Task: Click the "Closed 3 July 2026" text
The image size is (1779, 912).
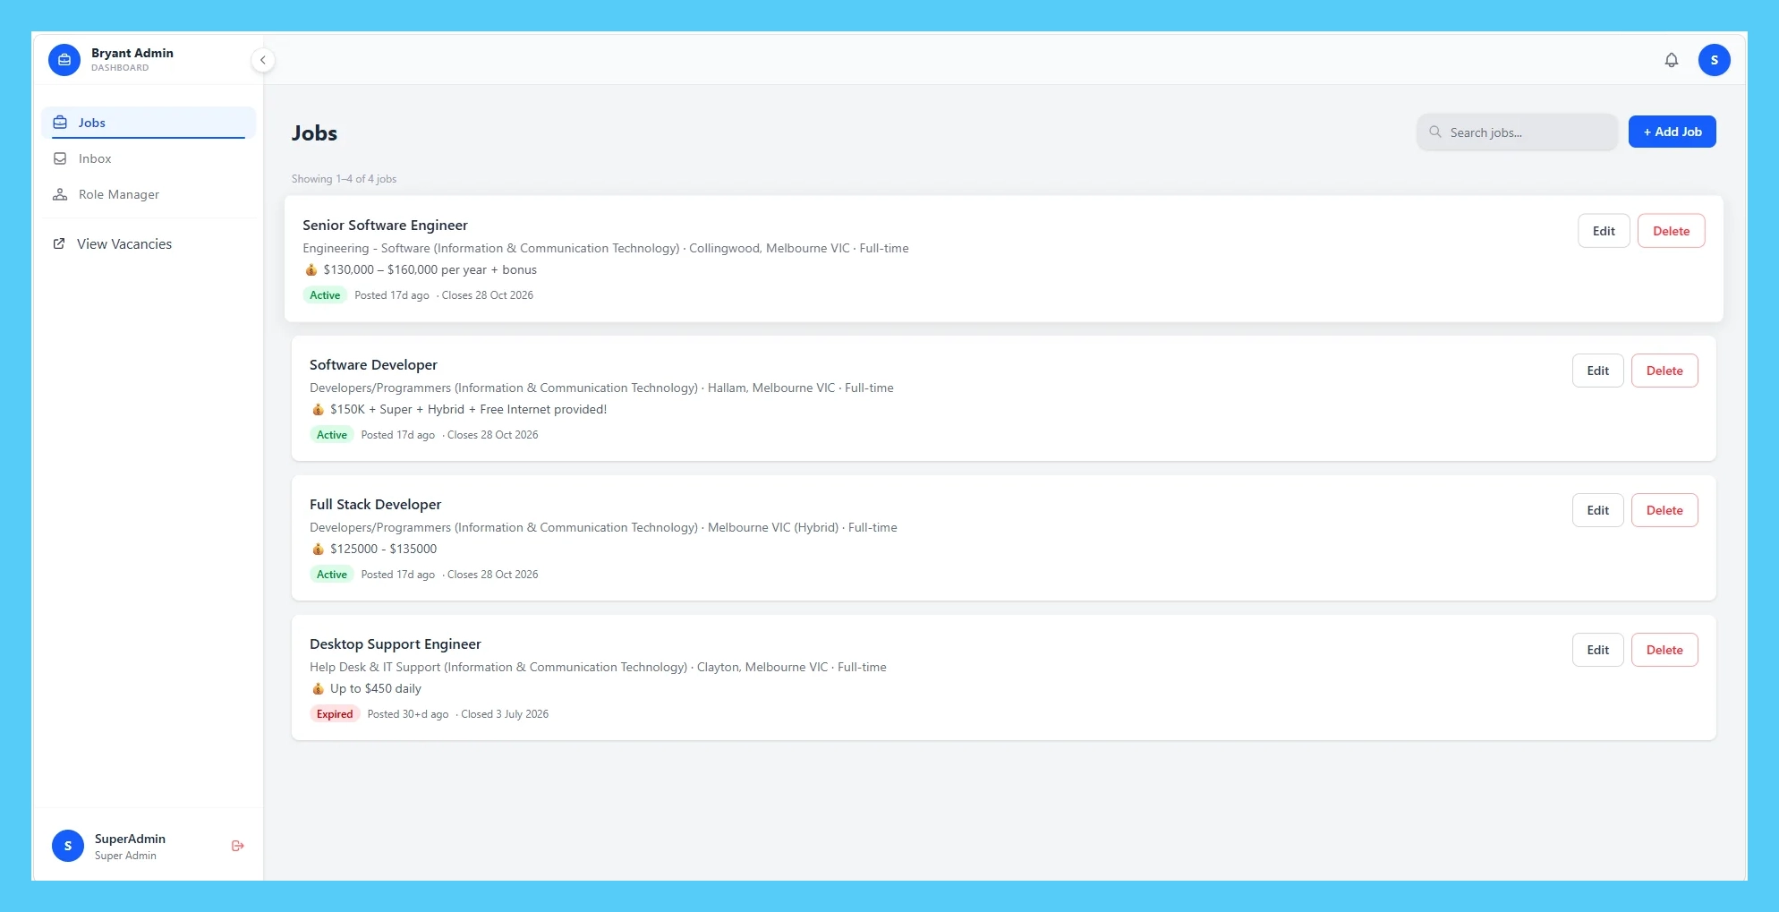Action: (x=505, y=714)
